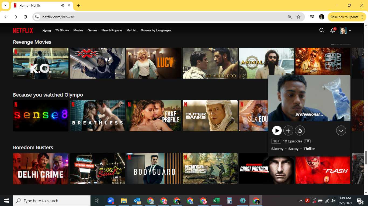Open a new browser tab
Screen dimensions: 368x206
[79, 5]
